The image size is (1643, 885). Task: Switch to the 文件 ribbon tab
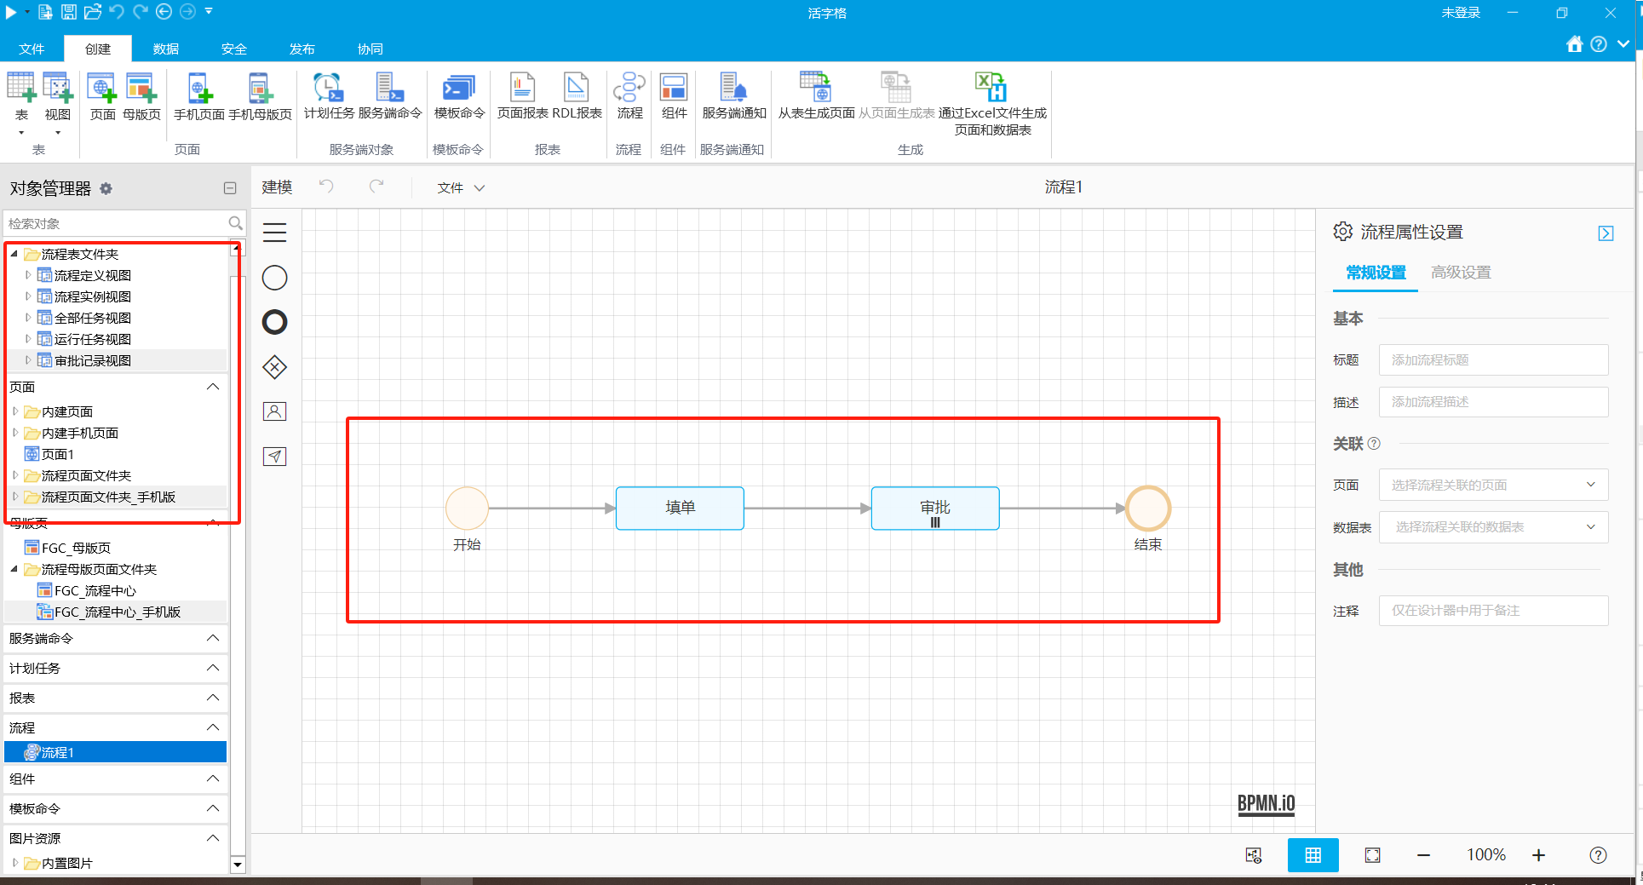pyautogui.click(x=32, y=49)
